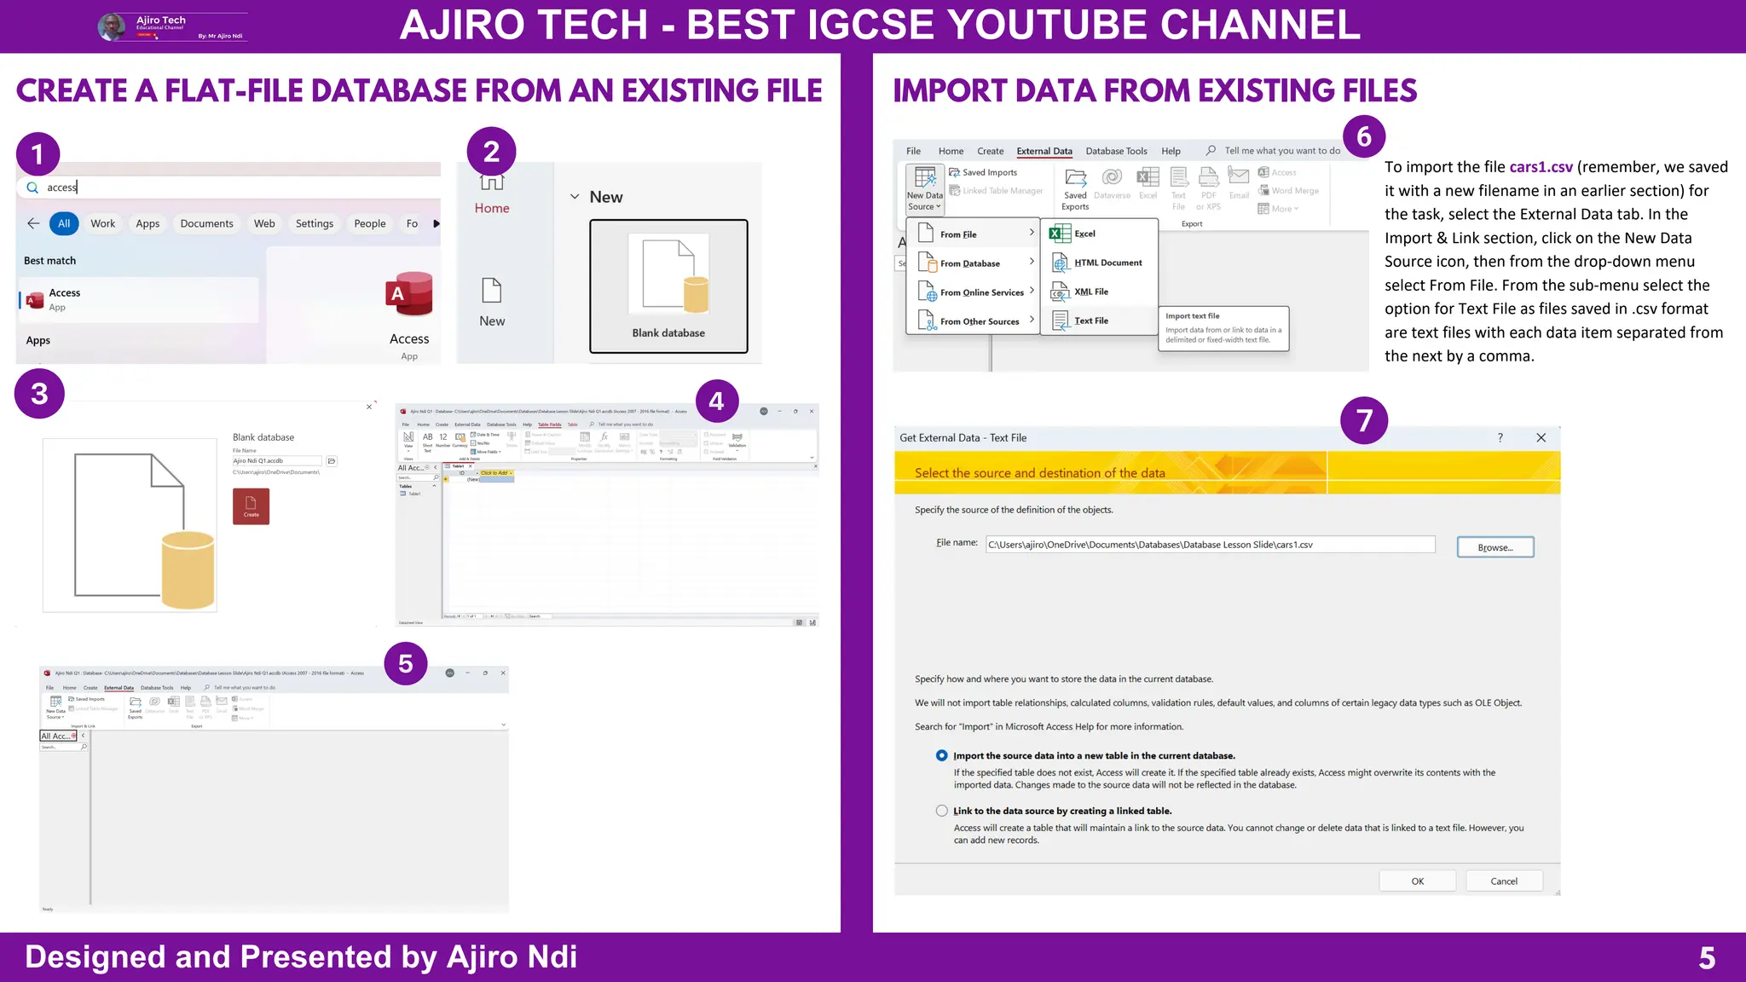Click the File name path field
The width and height of the screenshot is (1746, 982).
click(1209, 545)
